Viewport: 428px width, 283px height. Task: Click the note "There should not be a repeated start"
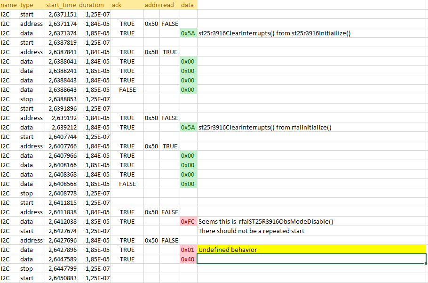[249, 231]
